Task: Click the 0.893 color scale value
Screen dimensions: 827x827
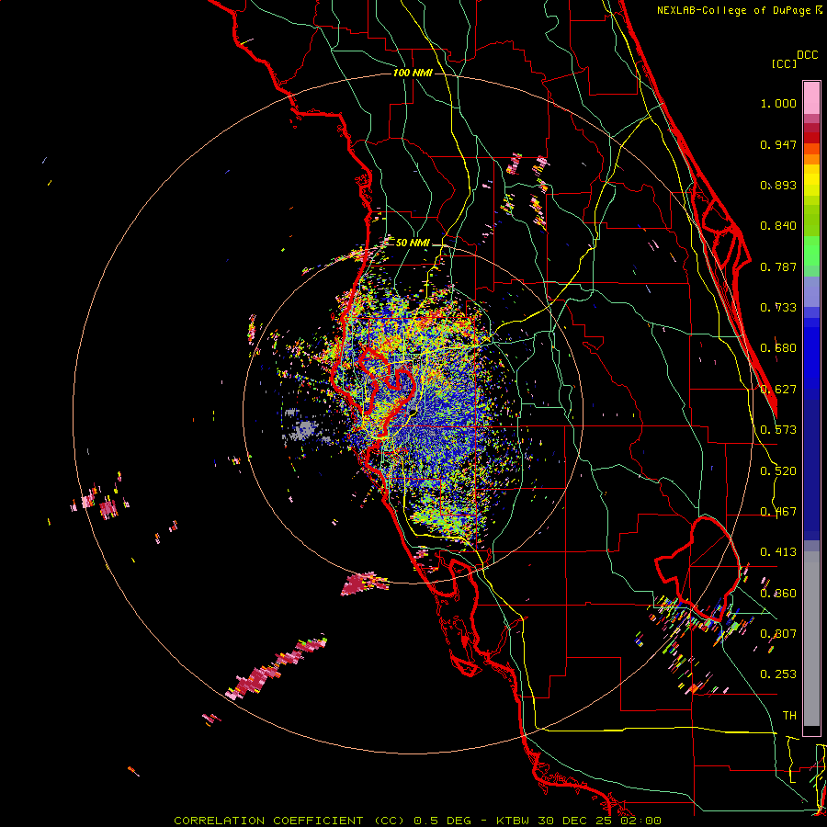Action: click(778, 185)
